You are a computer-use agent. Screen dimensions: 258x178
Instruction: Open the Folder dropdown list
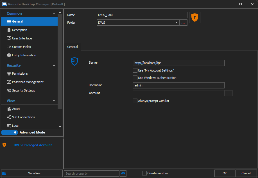(176, 23)
